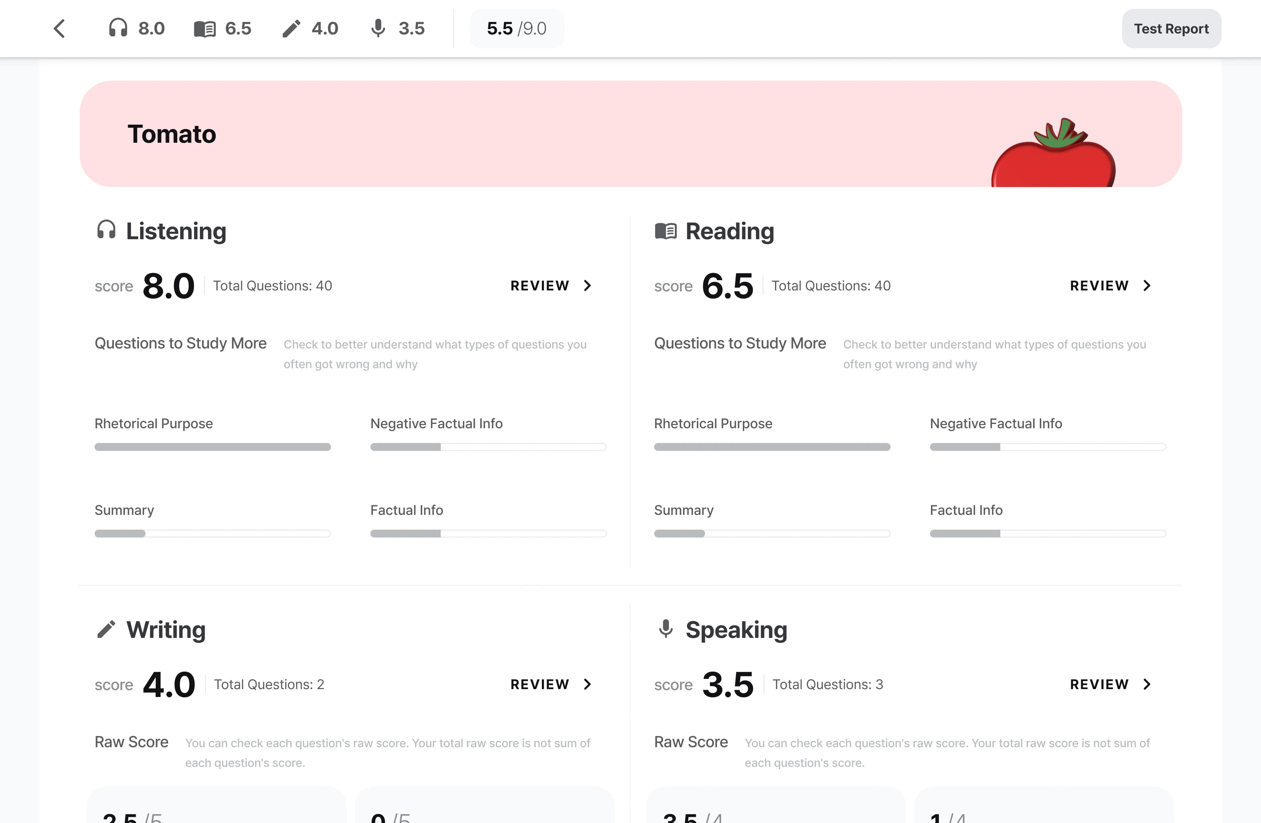Click the tomato illustration in the banner

click(1053, 153)
